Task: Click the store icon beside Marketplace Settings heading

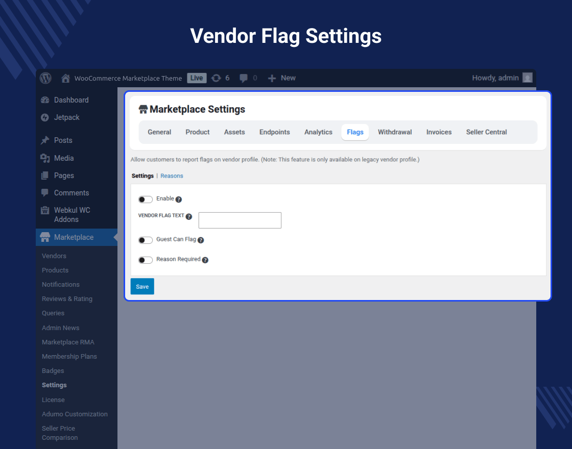Action: 143,109
